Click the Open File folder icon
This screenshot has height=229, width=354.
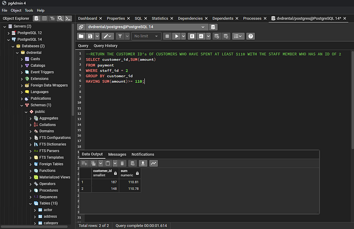[x=81, y=36]
